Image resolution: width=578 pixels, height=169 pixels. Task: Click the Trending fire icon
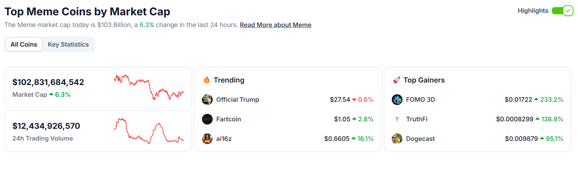click(x=207, y=80)
